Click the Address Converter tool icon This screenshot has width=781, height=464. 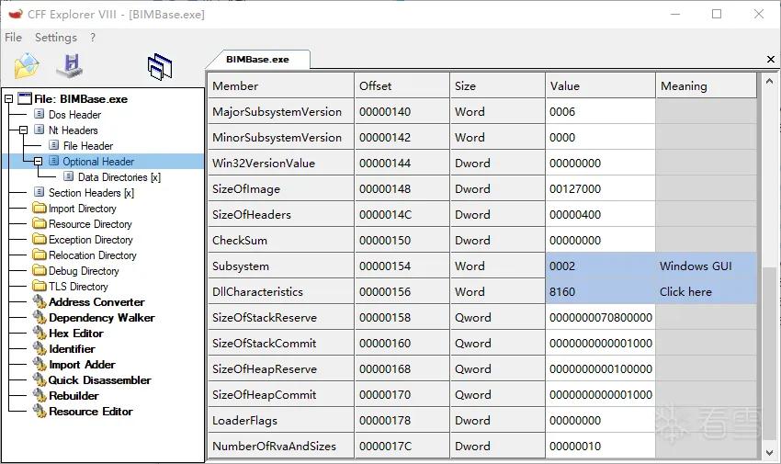(x=40, y=301)
